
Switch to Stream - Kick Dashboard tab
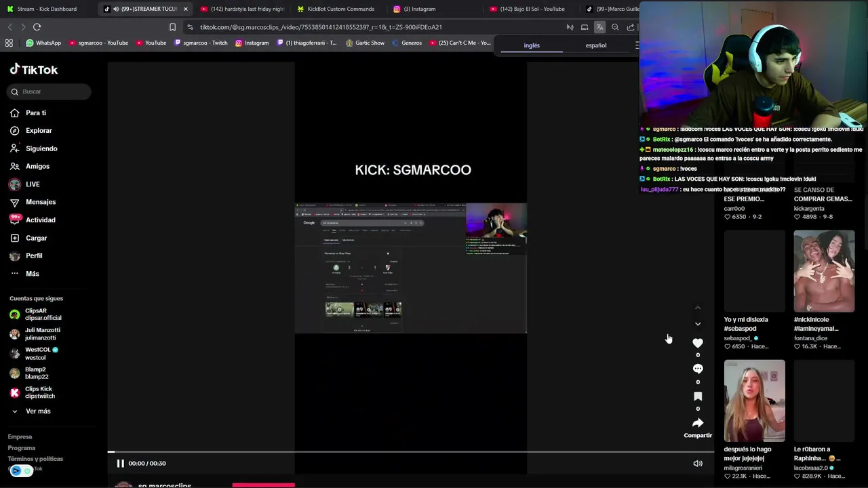[x=47, y=9]
